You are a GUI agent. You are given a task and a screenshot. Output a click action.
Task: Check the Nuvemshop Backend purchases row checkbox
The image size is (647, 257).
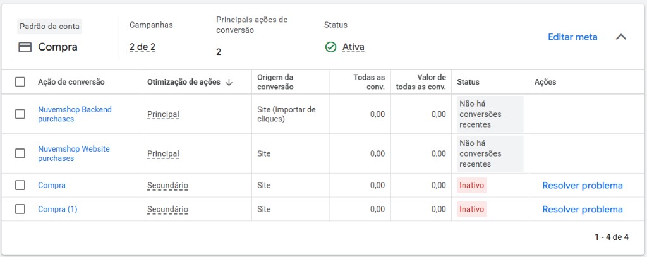(x=20, y=114)
